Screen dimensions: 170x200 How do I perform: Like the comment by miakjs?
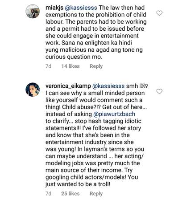[159, 13]
